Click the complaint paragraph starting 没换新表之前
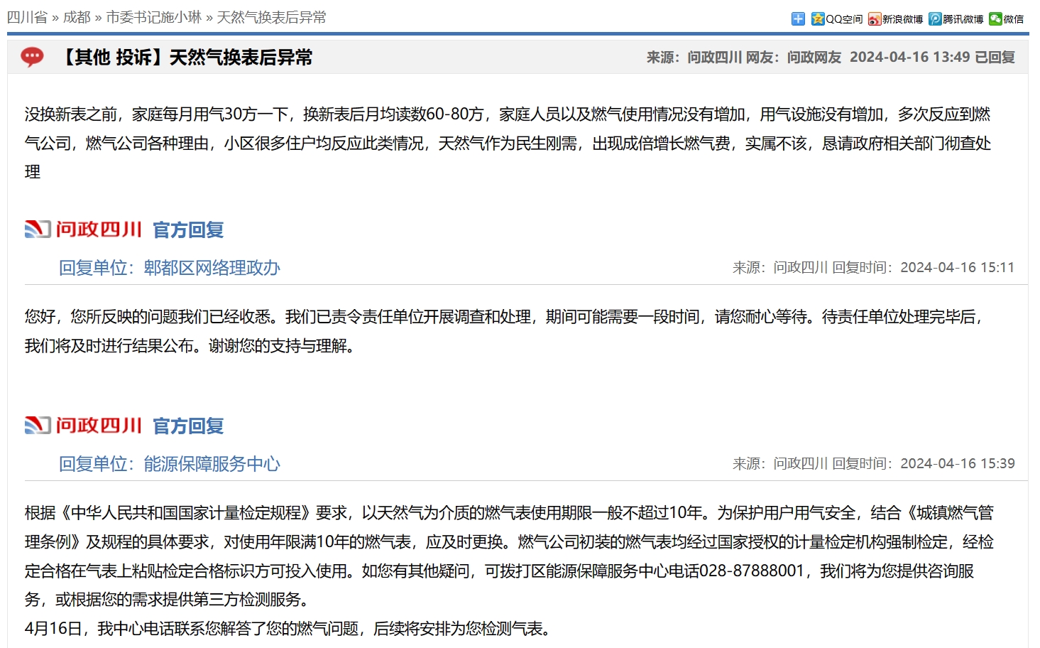The image size is (1040, 648). pos(508,143)
